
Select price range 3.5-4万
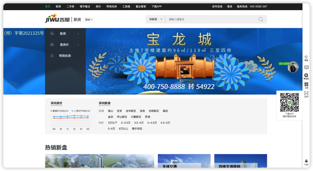tap(139, 123)
